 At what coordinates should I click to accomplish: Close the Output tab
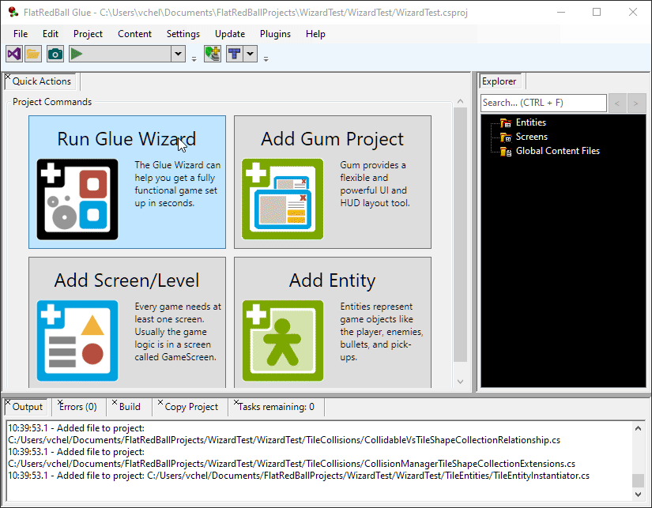pyautogui.click(x=7, y=402)
